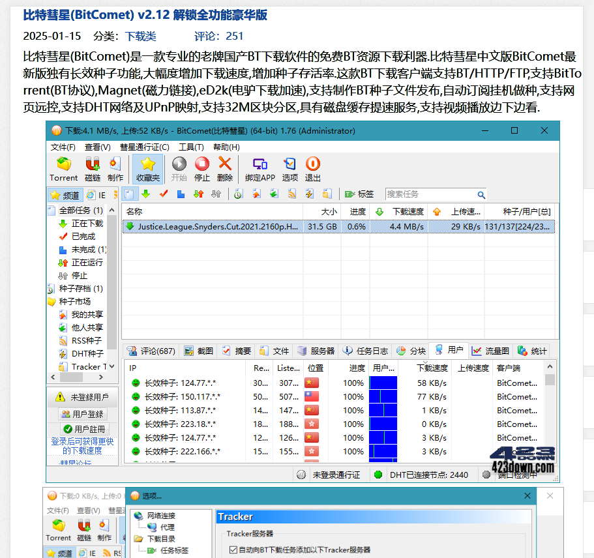Click the 用户登録 button
Screen dimensions: 594x558
point(82,414)
